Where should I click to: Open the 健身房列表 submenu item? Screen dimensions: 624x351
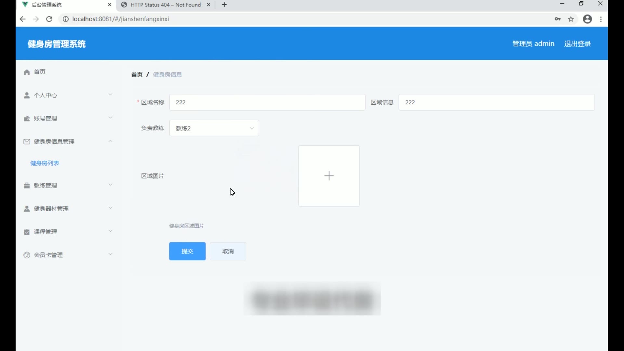click(x=45, y=163)
